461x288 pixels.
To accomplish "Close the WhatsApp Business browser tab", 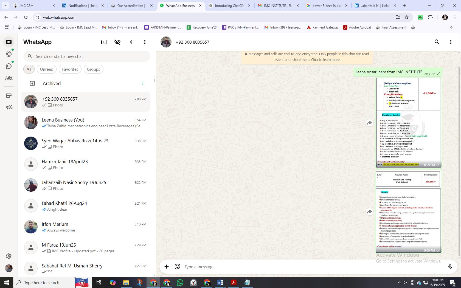I will click(200, 5).
